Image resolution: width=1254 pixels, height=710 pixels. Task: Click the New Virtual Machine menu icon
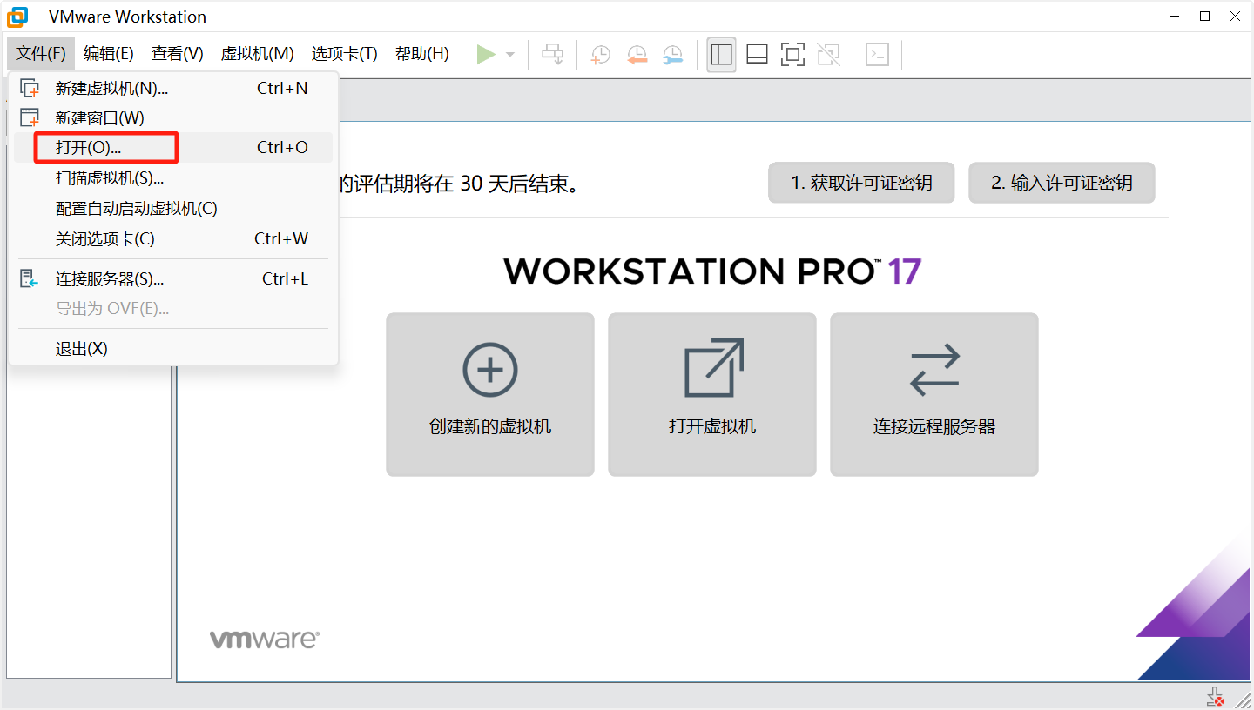point(30,88)
